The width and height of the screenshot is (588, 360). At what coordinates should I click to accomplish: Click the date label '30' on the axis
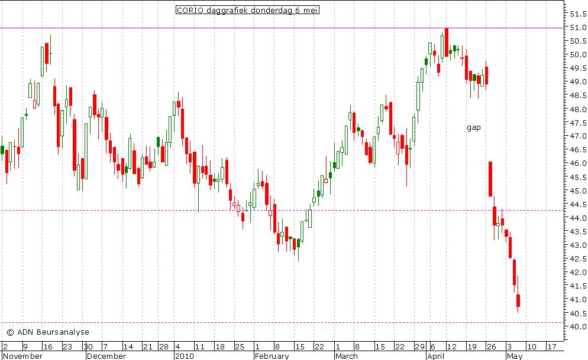[x=88, y=346]
